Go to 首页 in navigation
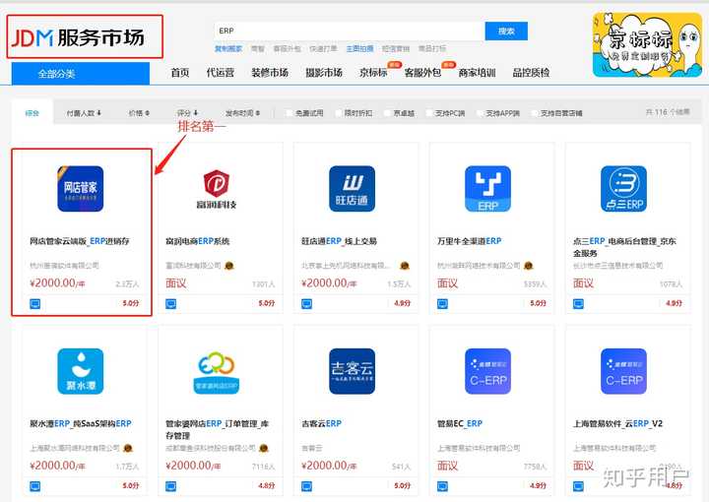This screenshot has height=502, width=709. click(x=180, y=73)
